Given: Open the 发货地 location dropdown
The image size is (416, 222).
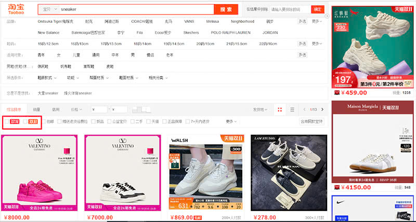Looking at the screenshot, I should pyautogui.click(x=260, y=109).
